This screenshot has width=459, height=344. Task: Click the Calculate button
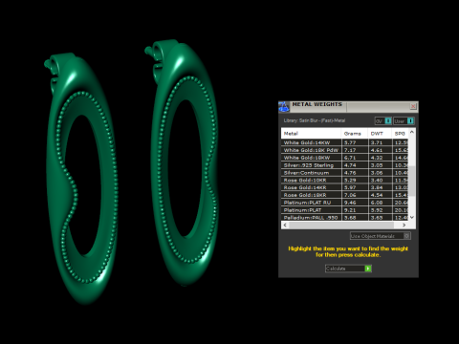coord(348,269)
